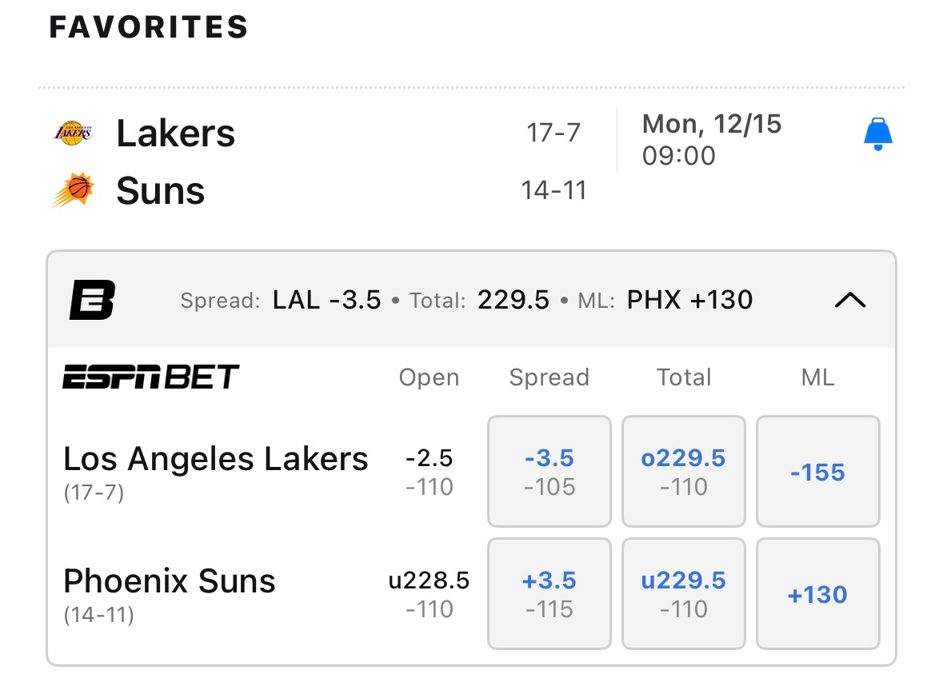This screenshot has width=943, height=698.
Task: Choose Suns moneyline +130
Action: tap(817, 594)
